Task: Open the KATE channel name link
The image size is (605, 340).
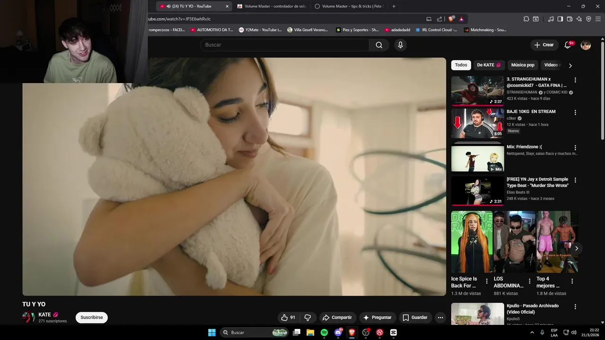Action: coord(44,314)
